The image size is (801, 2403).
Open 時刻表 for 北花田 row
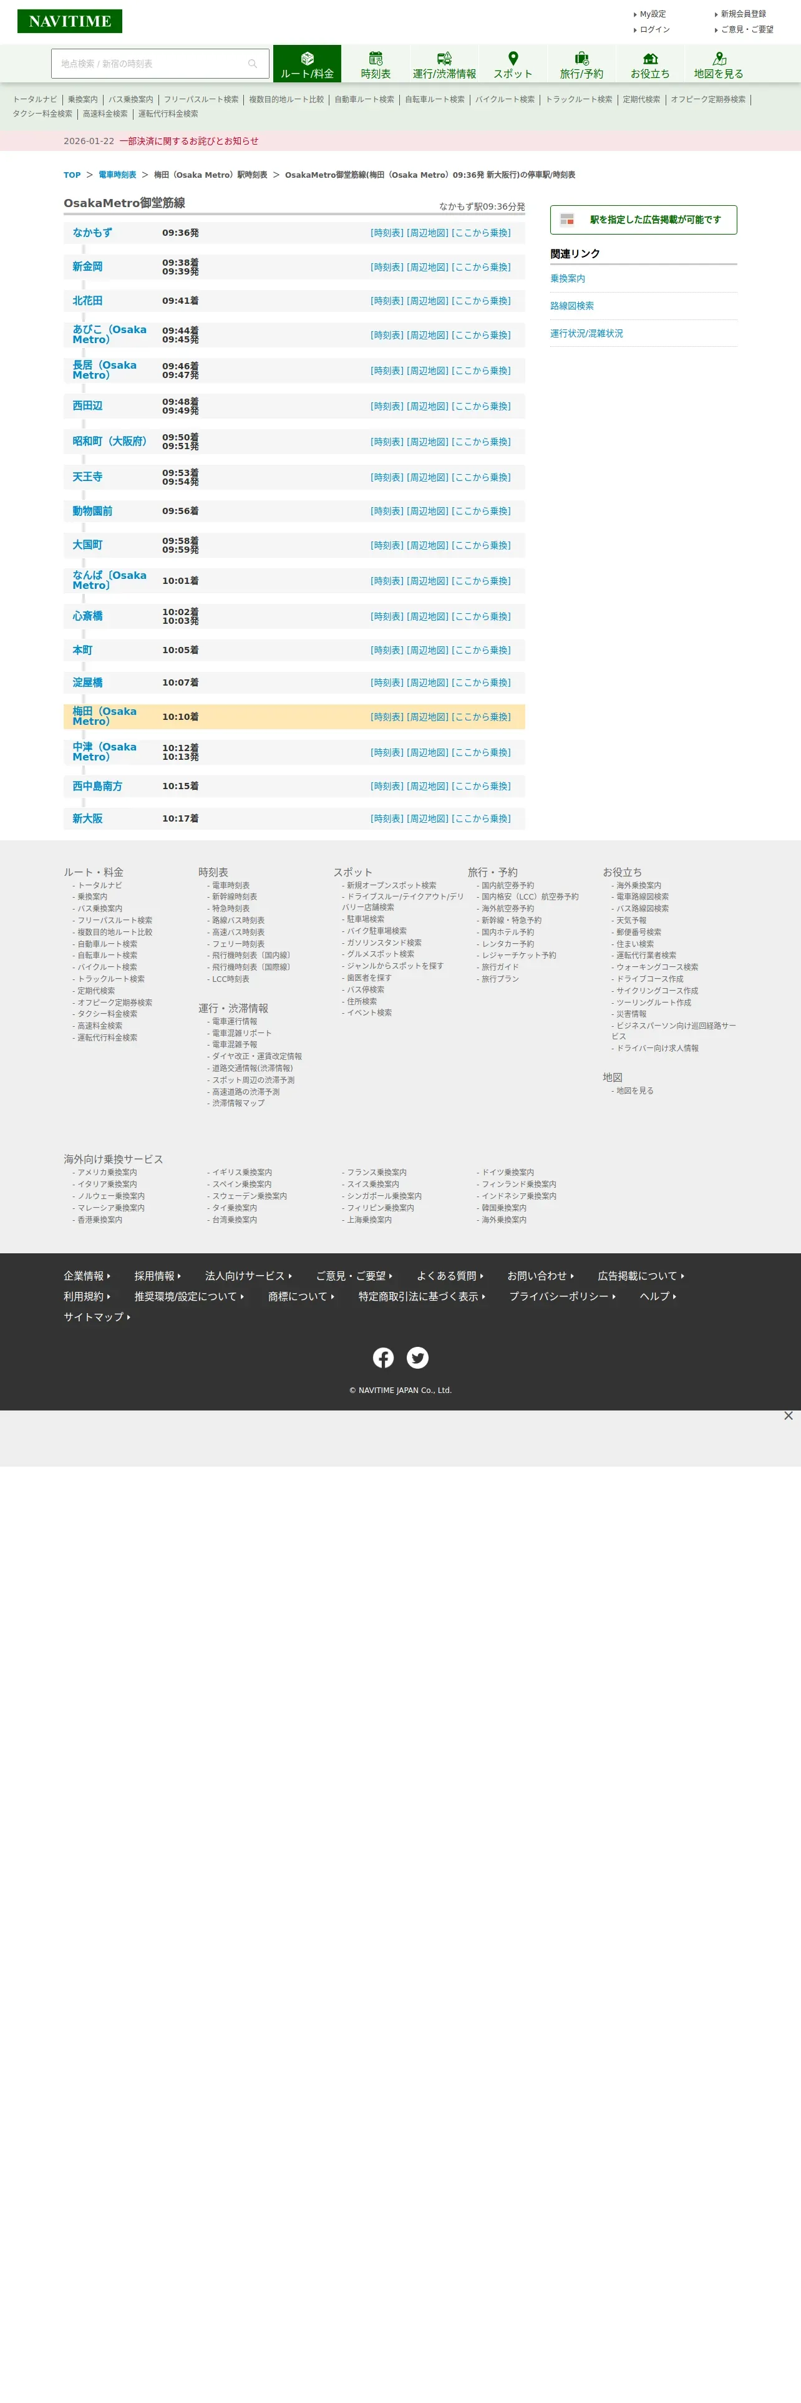[387, 301]
